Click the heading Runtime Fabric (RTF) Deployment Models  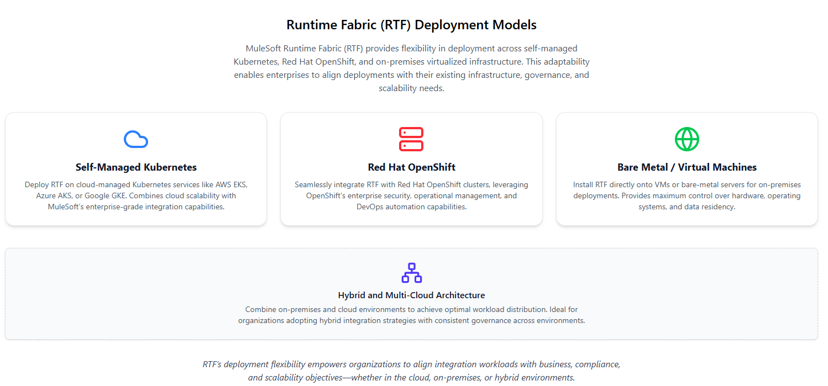(x=411, y=24)
